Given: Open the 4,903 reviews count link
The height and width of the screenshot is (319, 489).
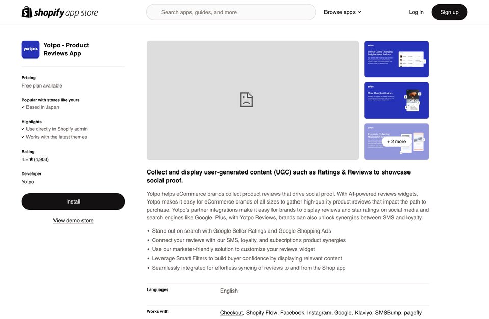Looking at the screenshot, I should 41,160.
